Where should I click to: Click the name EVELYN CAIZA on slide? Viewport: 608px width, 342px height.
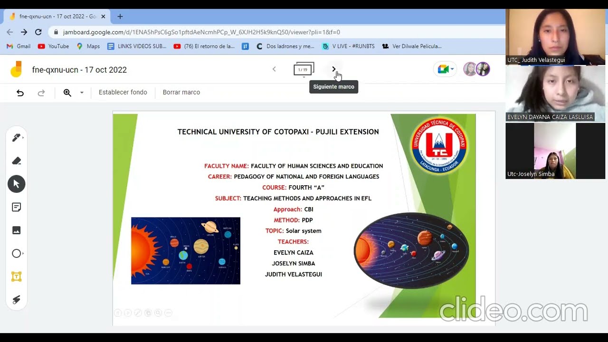(294, 252)
